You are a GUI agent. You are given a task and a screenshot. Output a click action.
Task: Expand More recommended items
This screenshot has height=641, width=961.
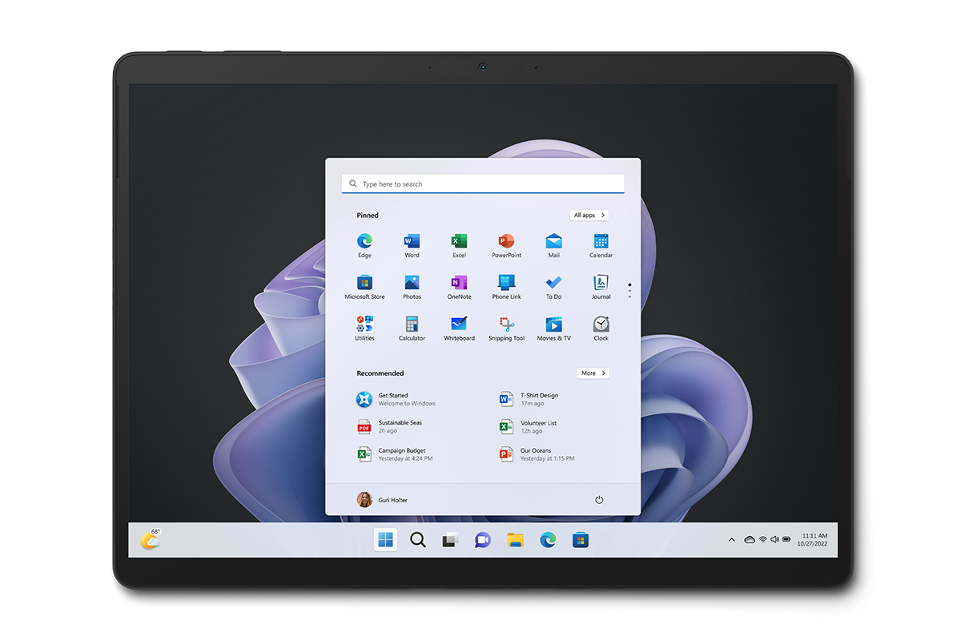pyautogui.click(x=593, y=373)
